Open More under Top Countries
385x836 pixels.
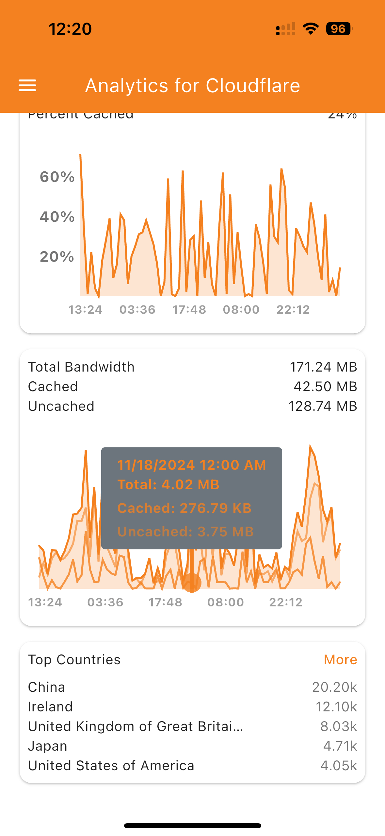[x=340, y=660]
